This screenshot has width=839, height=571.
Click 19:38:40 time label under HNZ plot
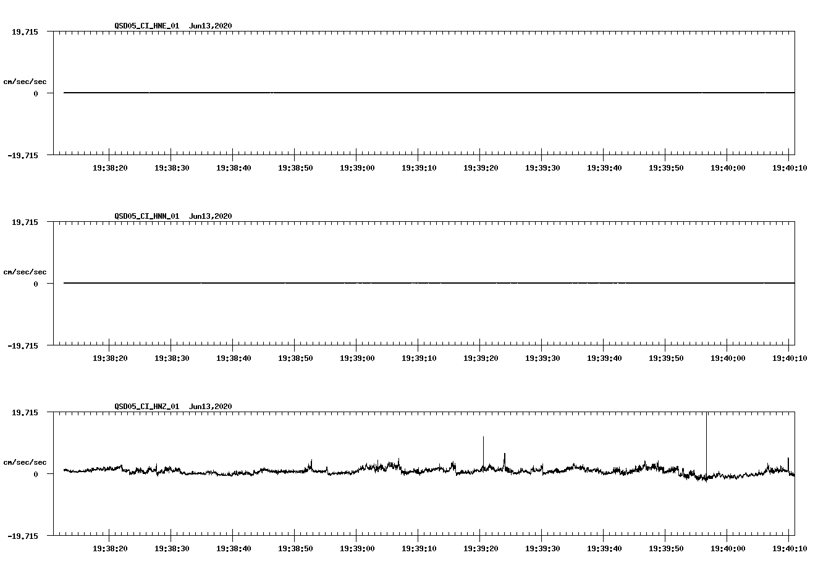click(234, 549)
